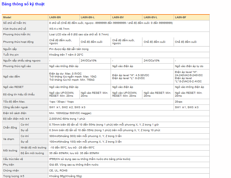Screen dimensions: 231x178
Task: Select the "Nguồn cấp" row label
Action: 10,49
